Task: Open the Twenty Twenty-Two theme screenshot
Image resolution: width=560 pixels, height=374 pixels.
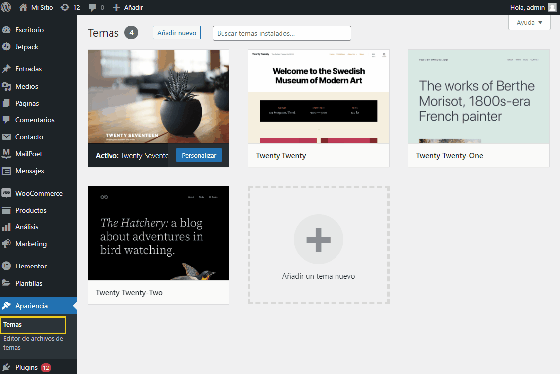Action: point(159,233)
